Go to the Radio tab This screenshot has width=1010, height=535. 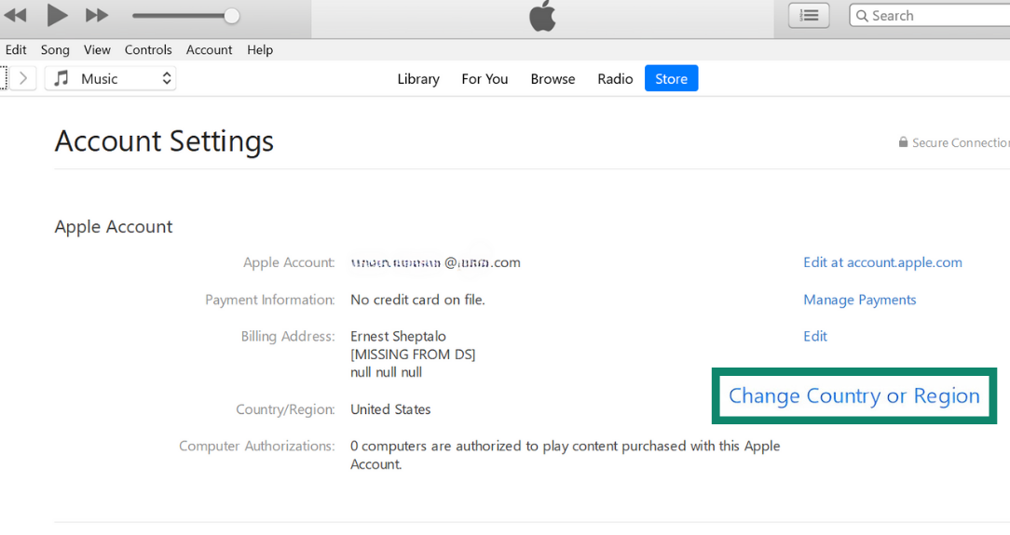(x=615, y=79)
